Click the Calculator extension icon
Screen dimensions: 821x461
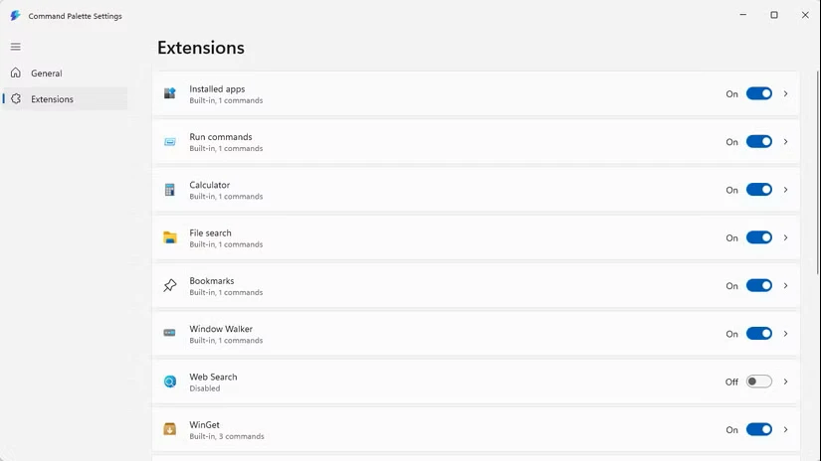coord(169,190)
